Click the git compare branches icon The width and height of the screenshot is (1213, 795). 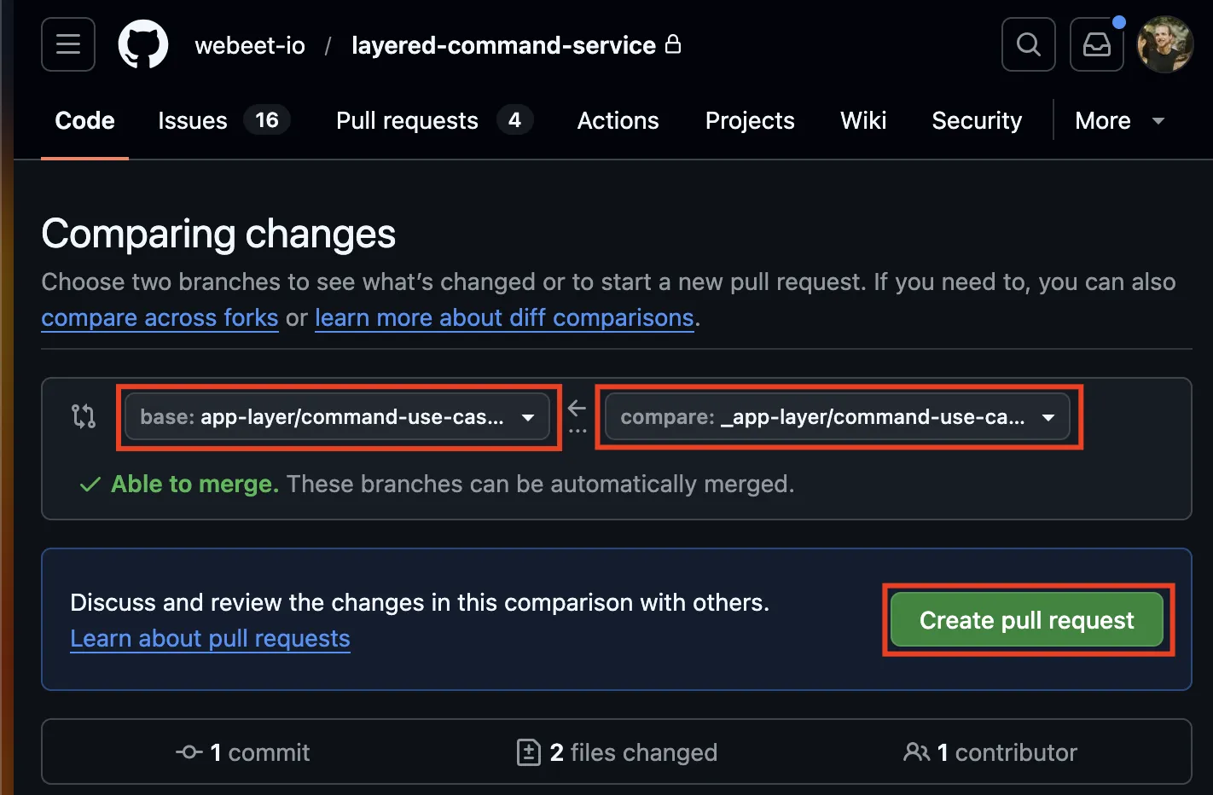click(84, 416)
